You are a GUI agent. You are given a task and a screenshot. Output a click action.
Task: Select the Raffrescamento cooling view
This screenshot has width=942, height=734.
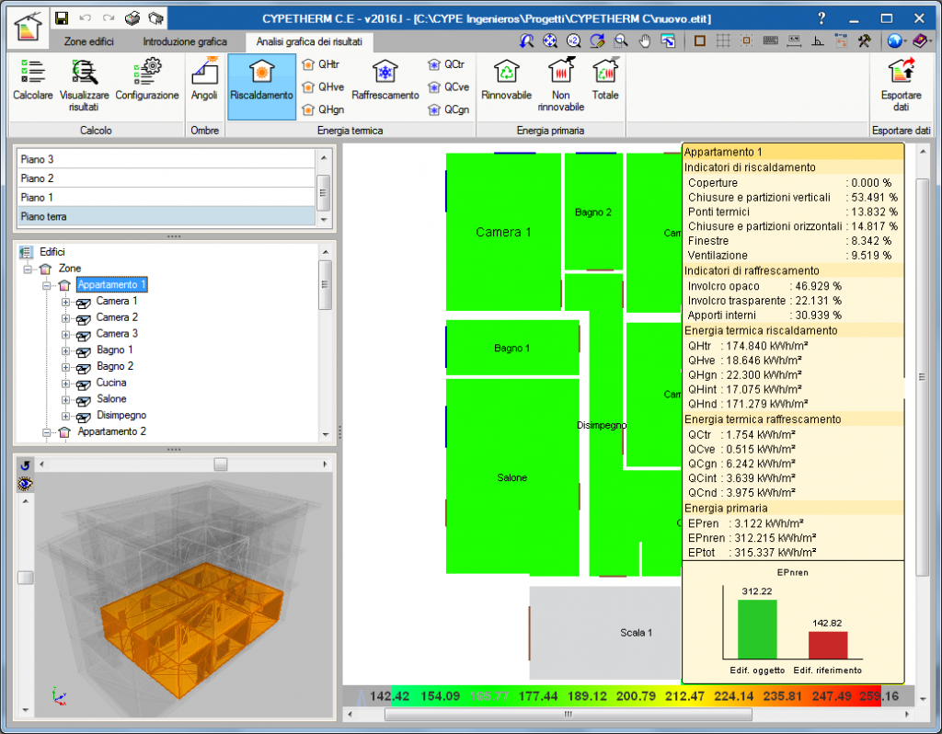pos(385,81)
